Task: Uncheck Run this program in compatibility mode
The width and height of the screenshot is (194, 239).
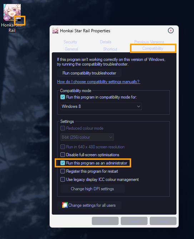Action: coord(63,97)
